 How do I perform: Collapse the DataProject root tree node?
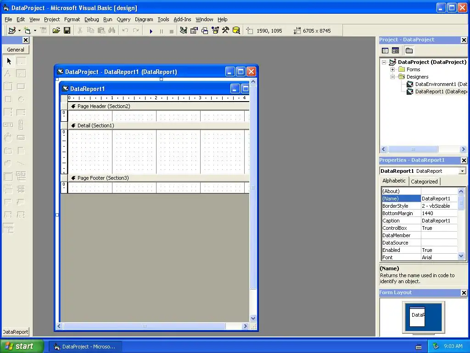point(384,62)
